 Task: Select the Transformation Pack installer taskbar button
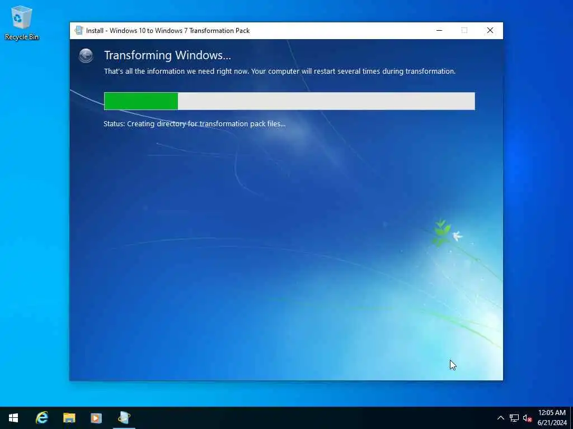(x=124, y=418)
